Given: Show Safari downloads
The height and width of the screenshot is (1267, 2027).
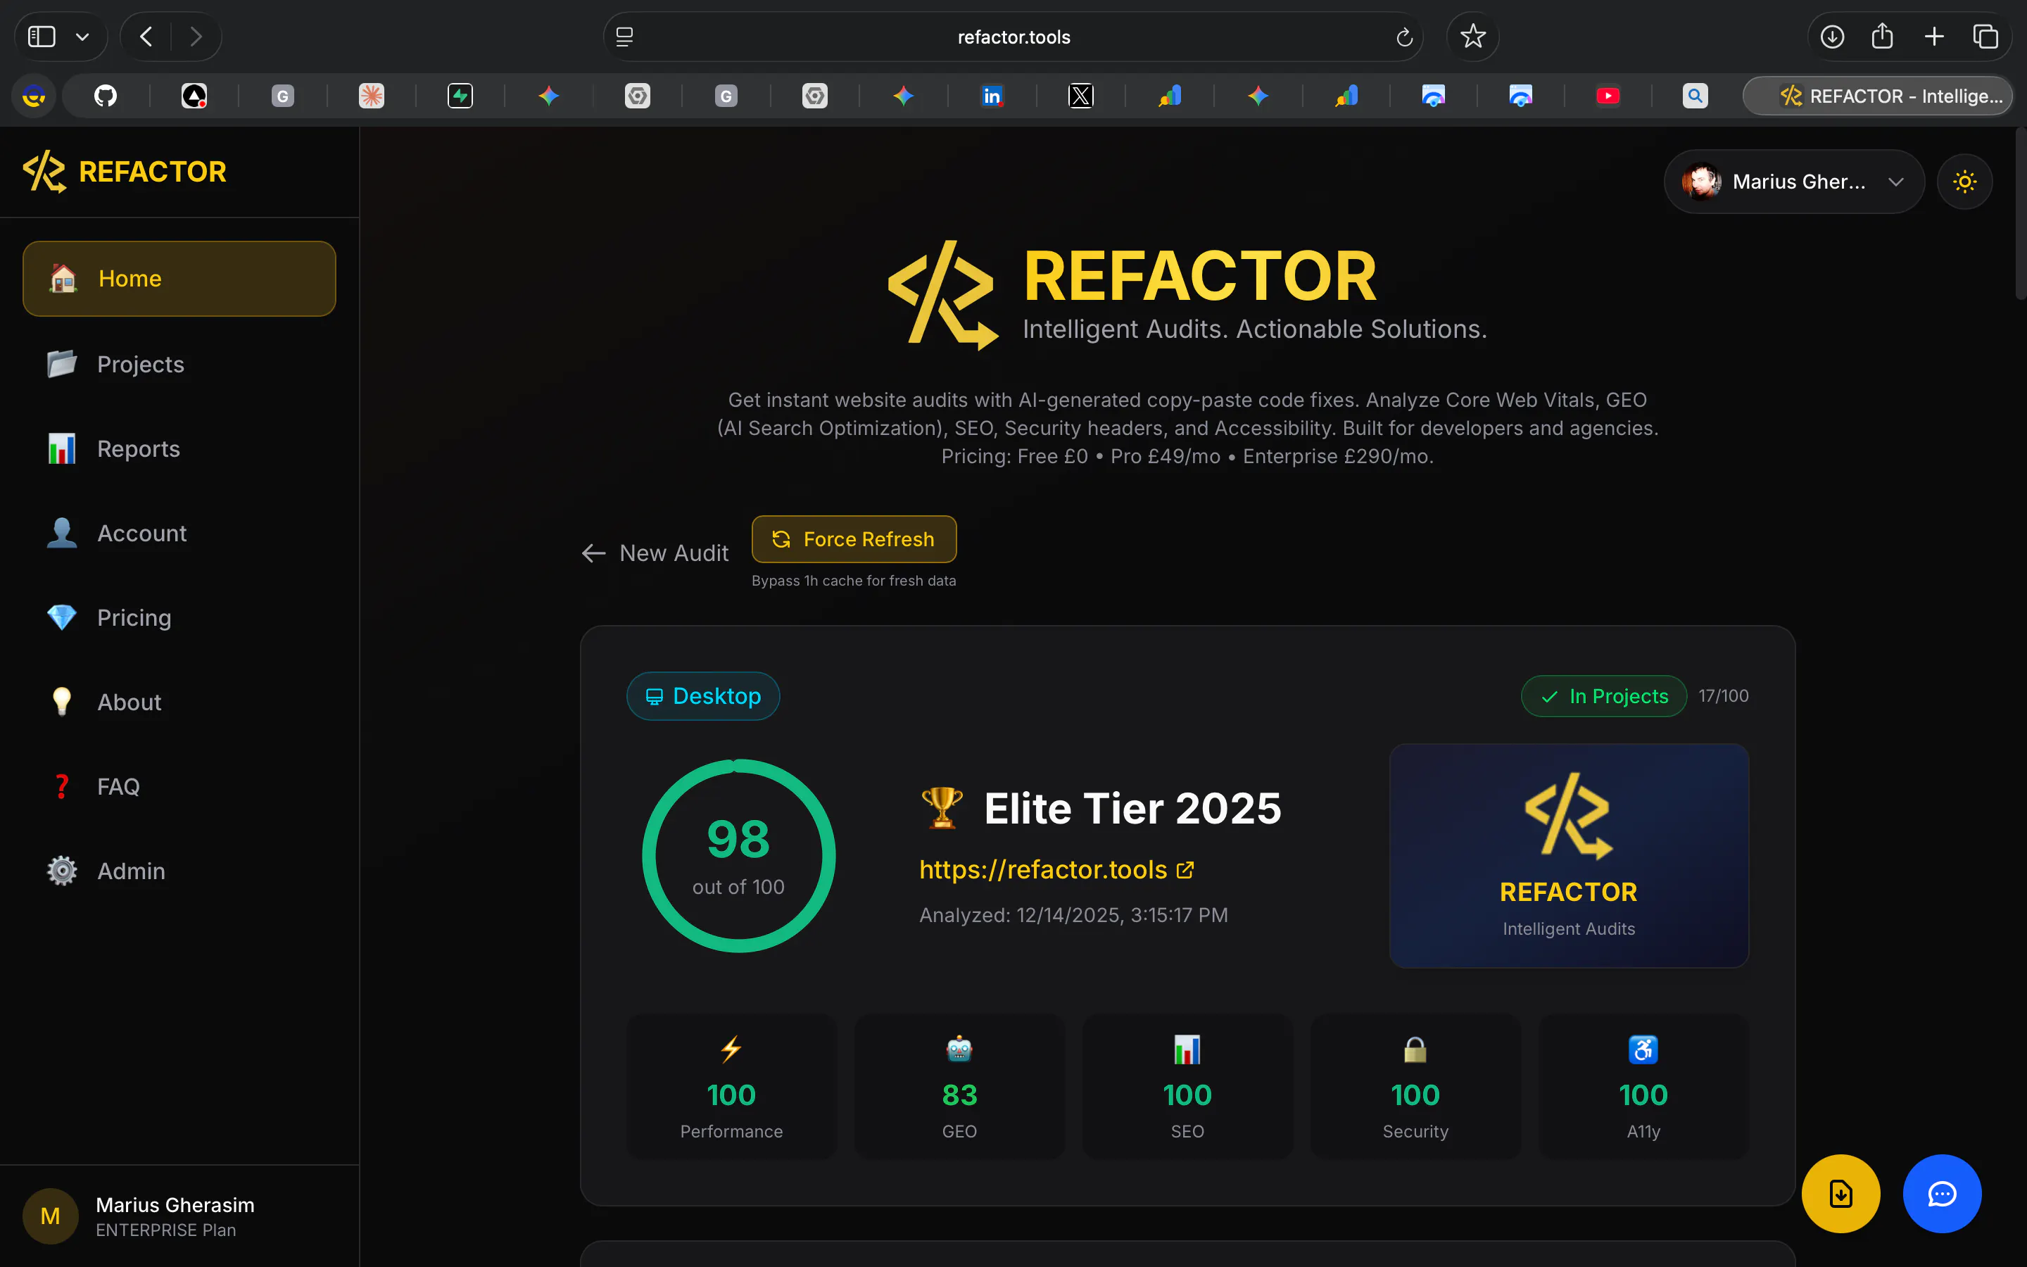Looking at the screenshot, I should 1832,37.
